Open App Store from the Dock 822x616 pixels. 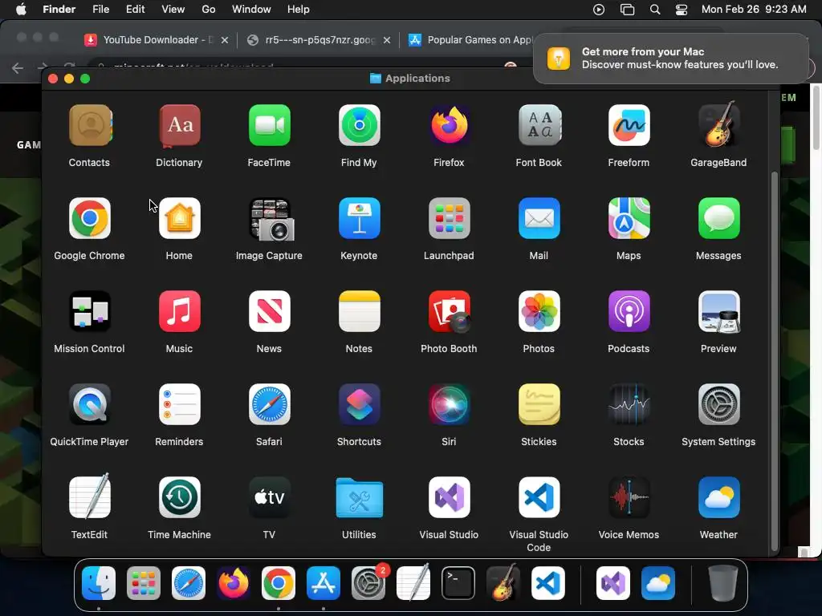point(323,583)
